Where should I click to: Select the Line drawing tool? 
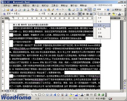pos(32,95)
